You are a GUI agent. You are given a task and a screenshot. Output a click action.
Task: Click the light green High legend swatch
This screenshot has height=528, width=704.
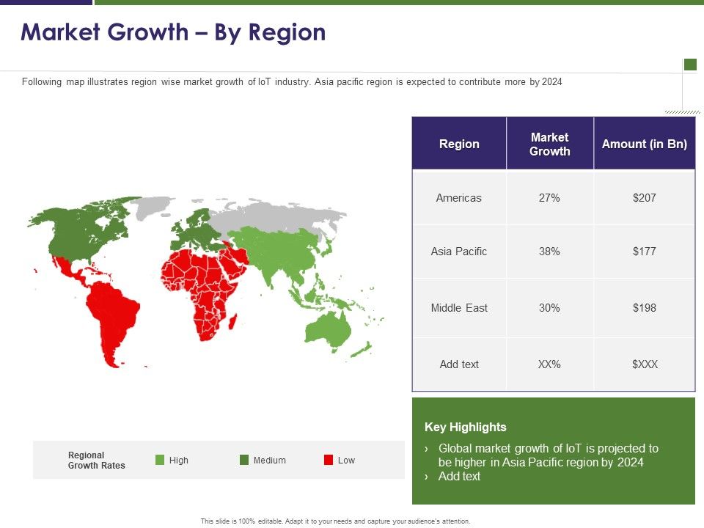(x=160, y=460)
